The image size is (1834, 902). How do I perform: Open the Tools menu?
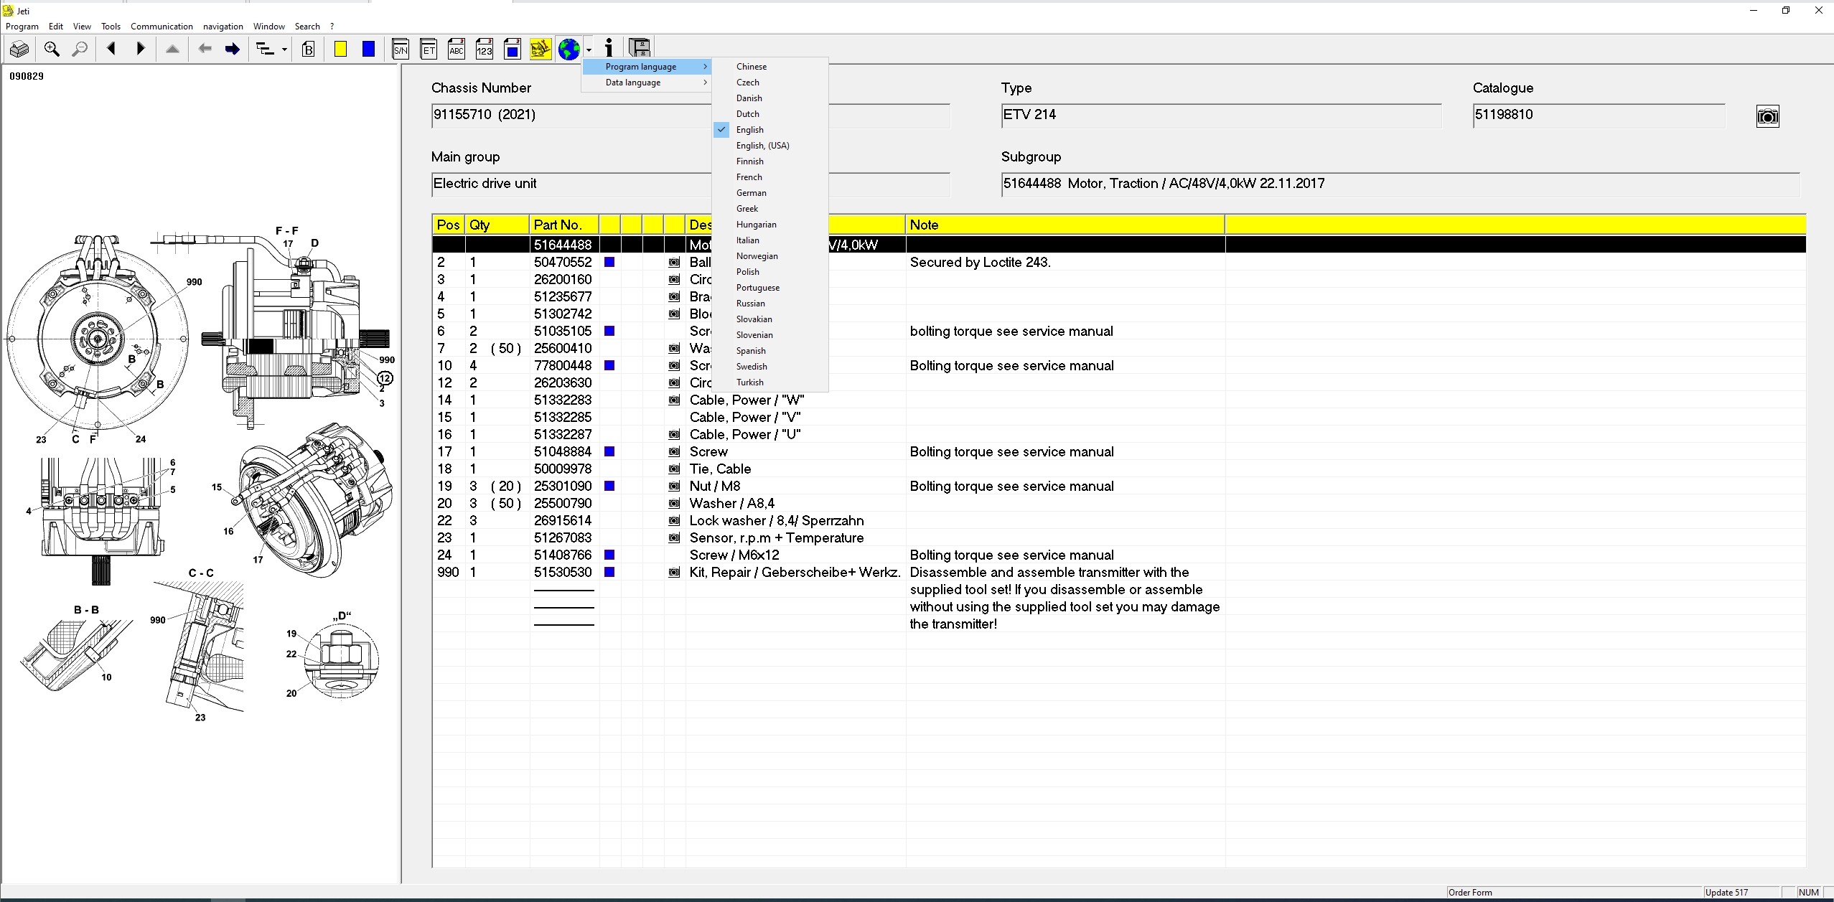pyautogui.click(x=111, y=27)
